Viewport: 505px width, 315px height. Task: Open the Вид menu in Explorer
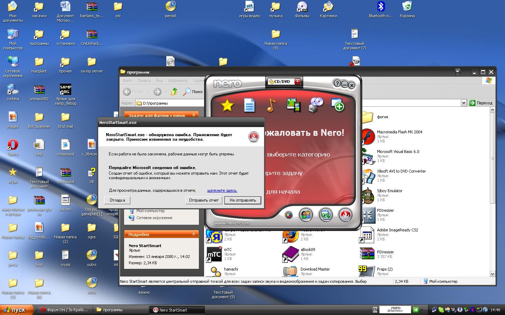(x=159, y=80)
